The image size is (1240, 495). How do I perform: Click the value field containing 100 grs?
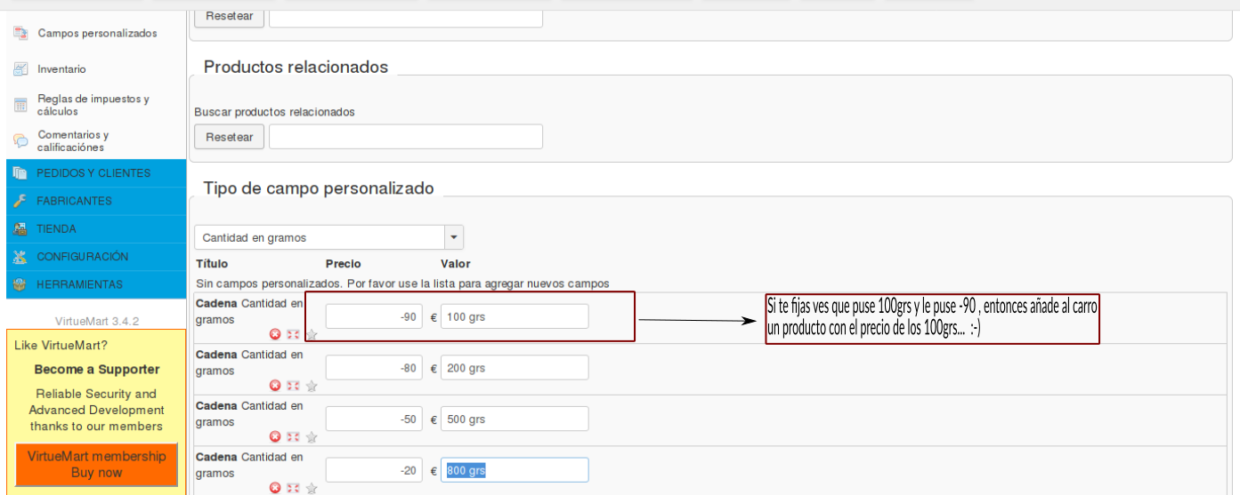click(x=515, y=316)
